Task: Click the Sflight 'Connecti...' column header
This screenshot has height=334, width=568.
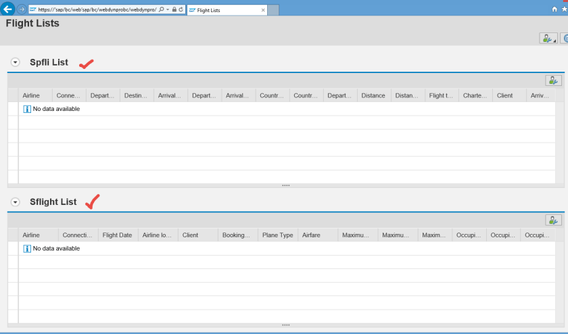Action: (x=78, y=235)
